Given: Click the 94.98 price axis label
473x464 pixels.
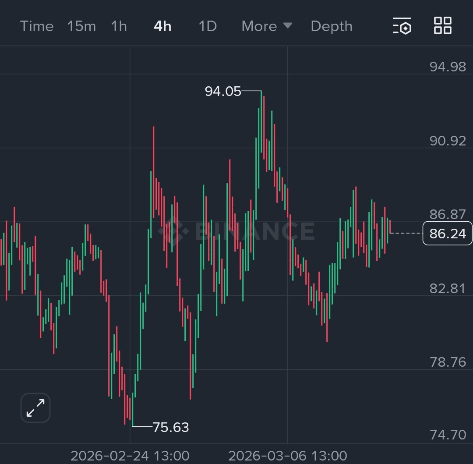Looking at the screenshot, I should (x=448, y=67).
